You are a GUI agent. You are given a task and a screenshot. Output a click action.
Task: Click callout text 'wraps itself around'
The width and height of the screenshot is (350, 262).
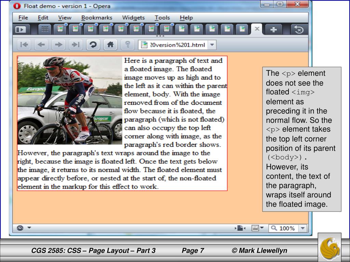coord(298,195)
